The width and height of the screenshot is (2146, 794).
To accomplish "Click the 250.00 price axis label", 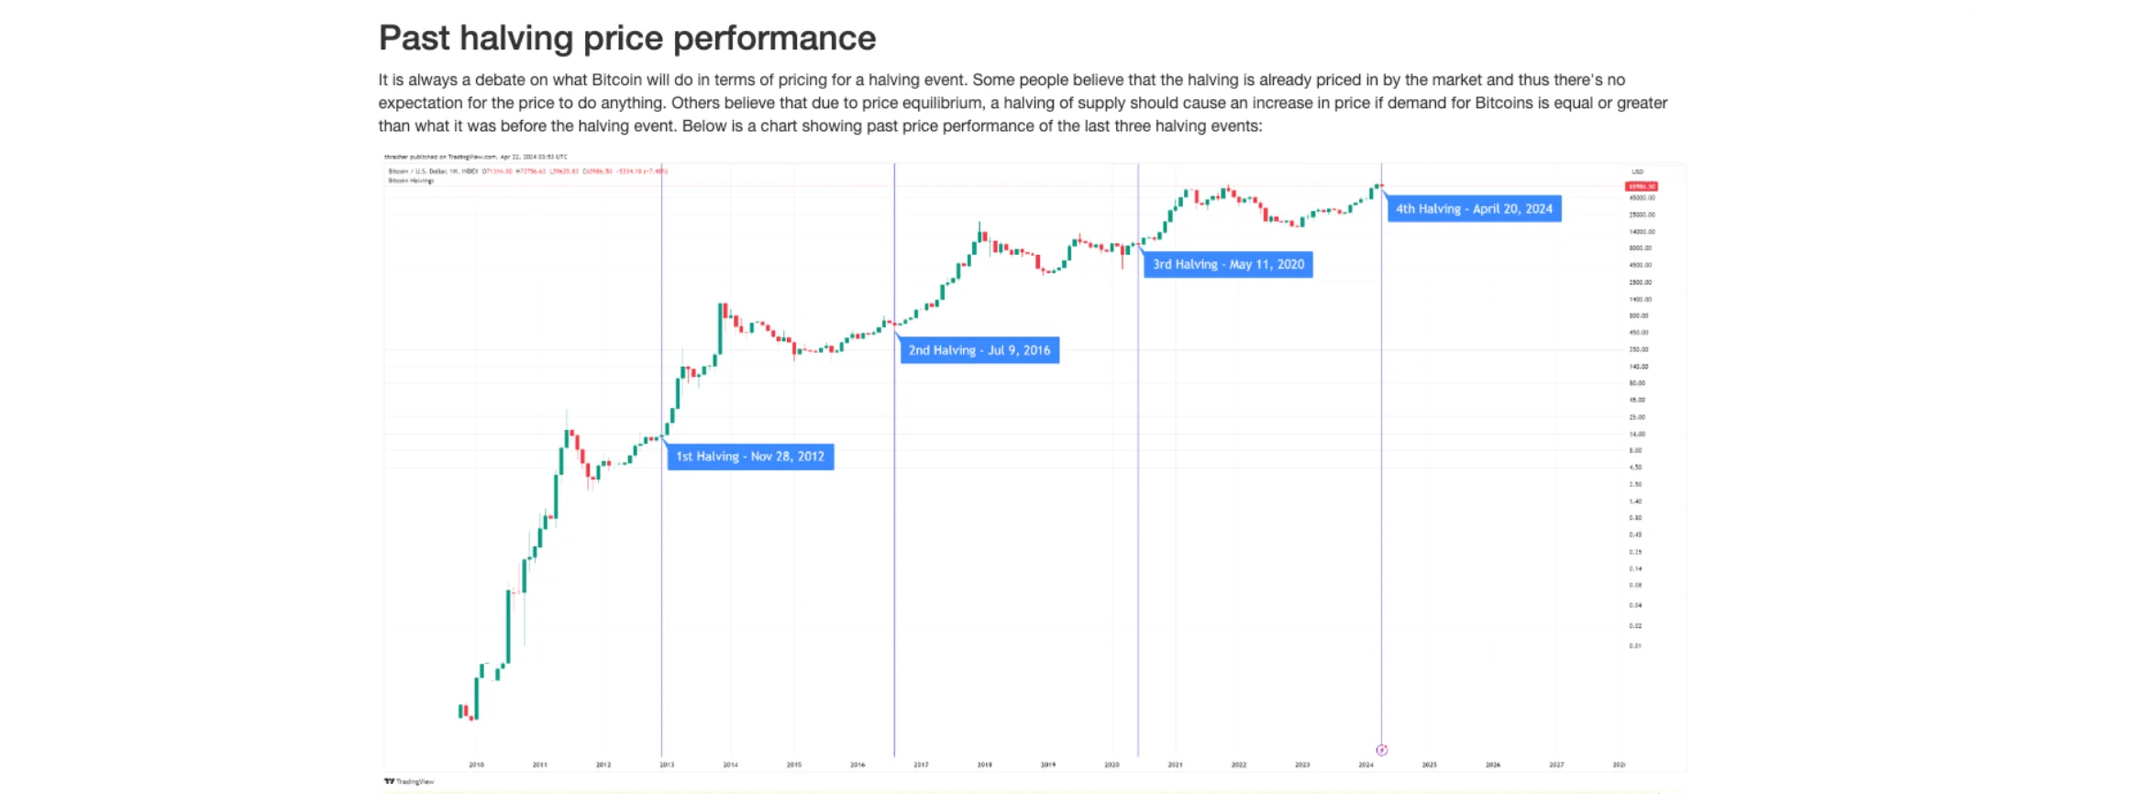I will [x=1639, y=349].
